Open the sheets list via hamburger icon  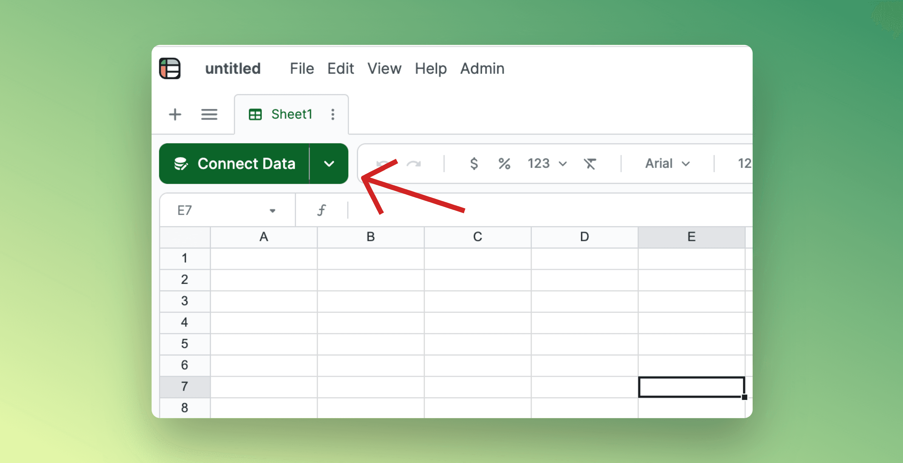(x=209, y=115)
